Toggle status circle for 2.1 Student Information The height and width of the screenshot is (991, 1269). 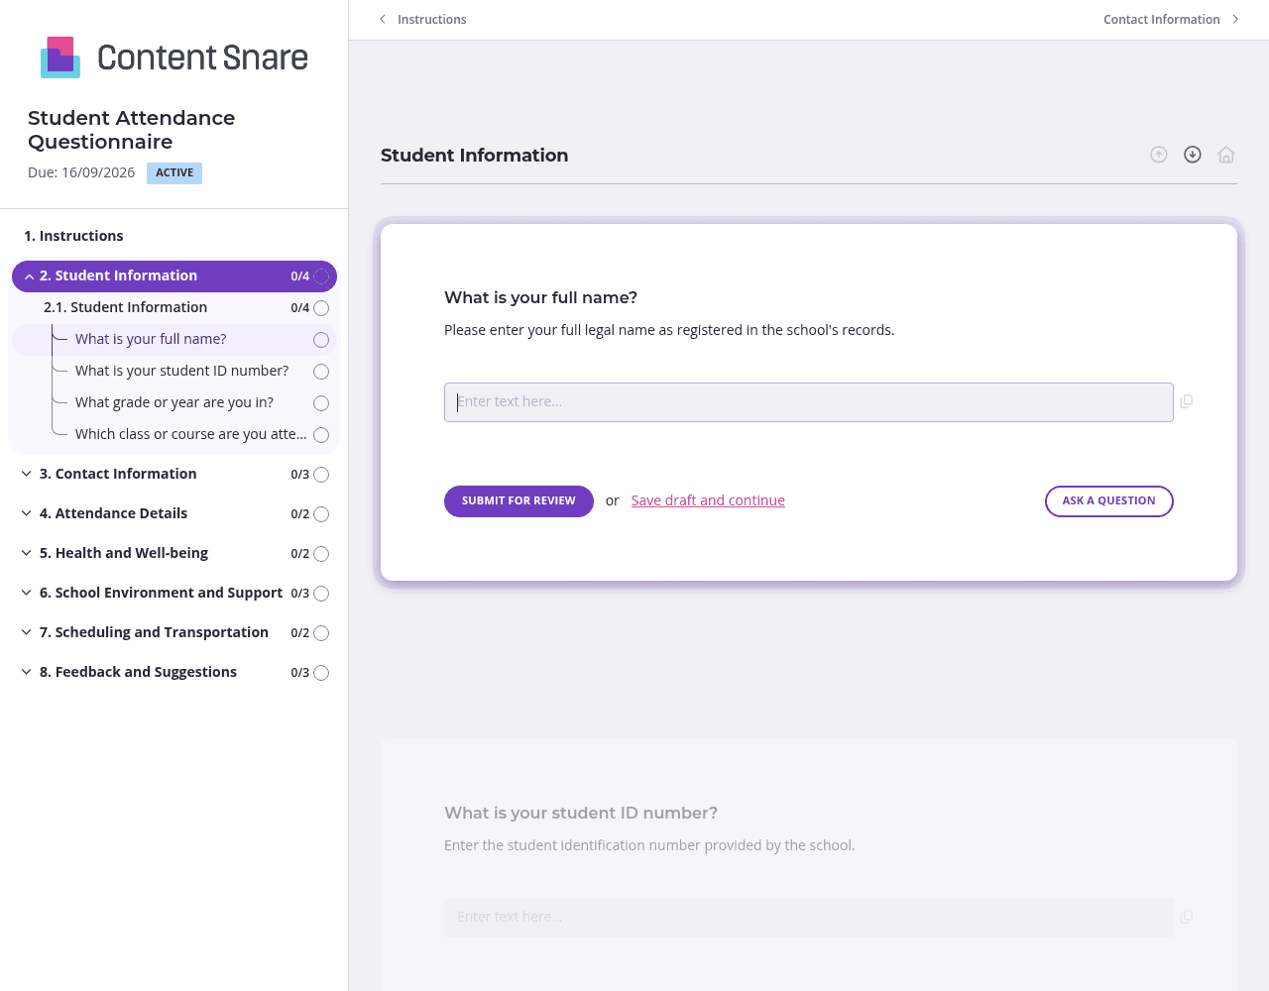[321, 308]
